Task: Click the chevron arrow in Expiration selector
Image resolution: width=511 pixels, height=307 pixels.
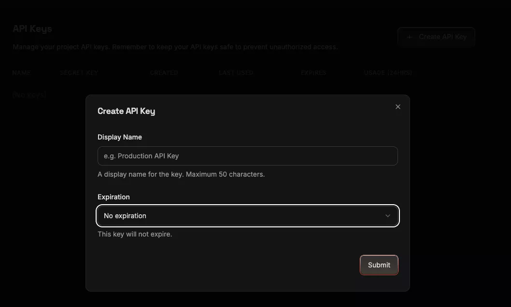Action: click(387, 216)
